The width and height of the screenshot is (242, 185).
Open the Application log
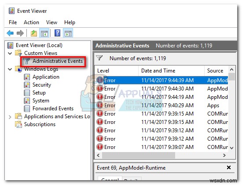[x=46, y=77]
